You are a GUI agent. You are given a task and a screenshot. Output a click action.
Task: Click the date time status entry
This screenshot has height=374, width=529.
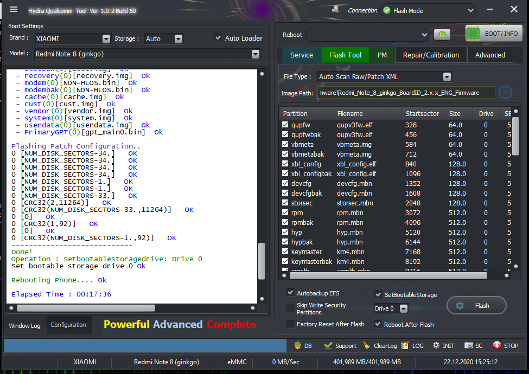tap(470, 362)
